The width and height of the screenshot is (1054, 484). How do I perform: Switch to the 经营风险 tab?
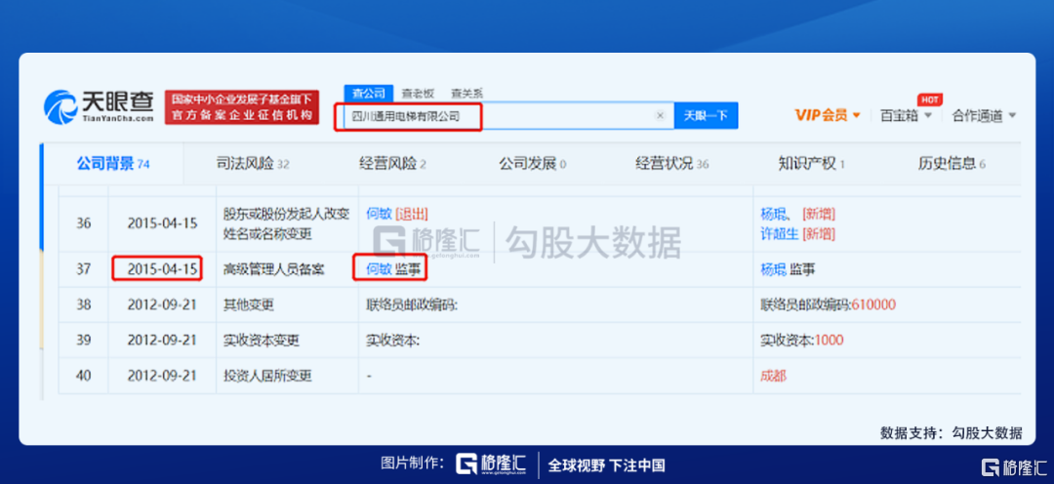392,163
